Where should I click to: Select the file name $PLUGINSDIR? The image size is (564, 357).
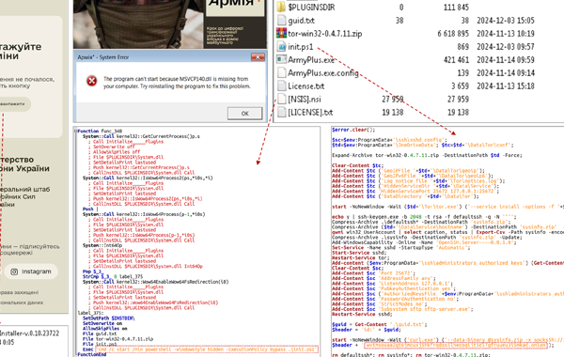(x=311, y=8)
